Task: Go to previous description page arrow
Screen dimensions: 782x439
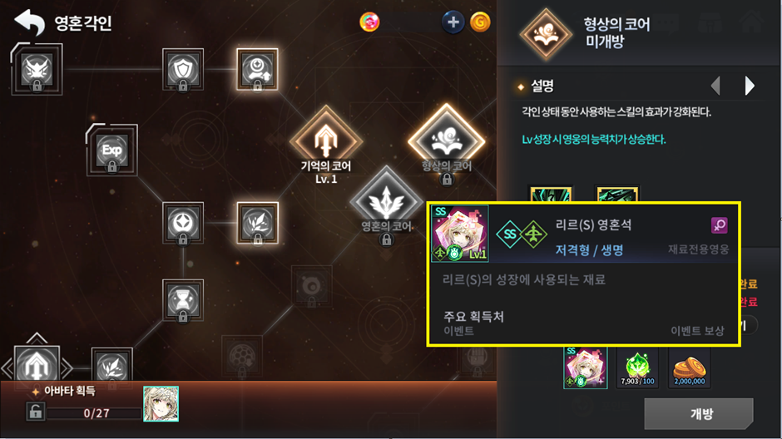Action: tap(715, 86)
